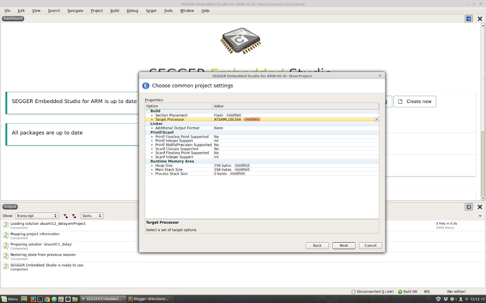This screenshot has width=486, height=303.
Task: Cancel the New Project dialog
Action: pyautogui.click(x=370, y=245)
